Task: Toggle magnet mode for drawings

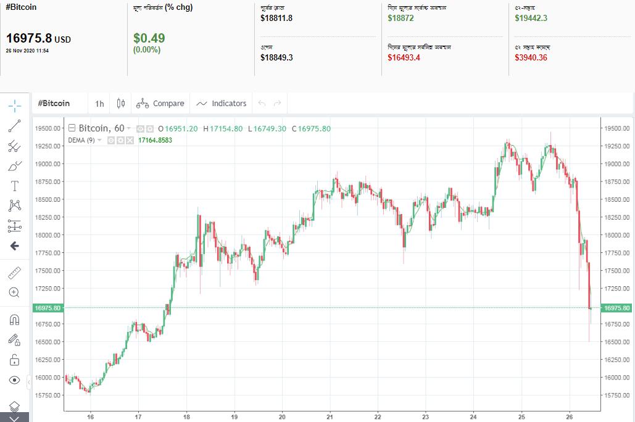Action: 15,320
